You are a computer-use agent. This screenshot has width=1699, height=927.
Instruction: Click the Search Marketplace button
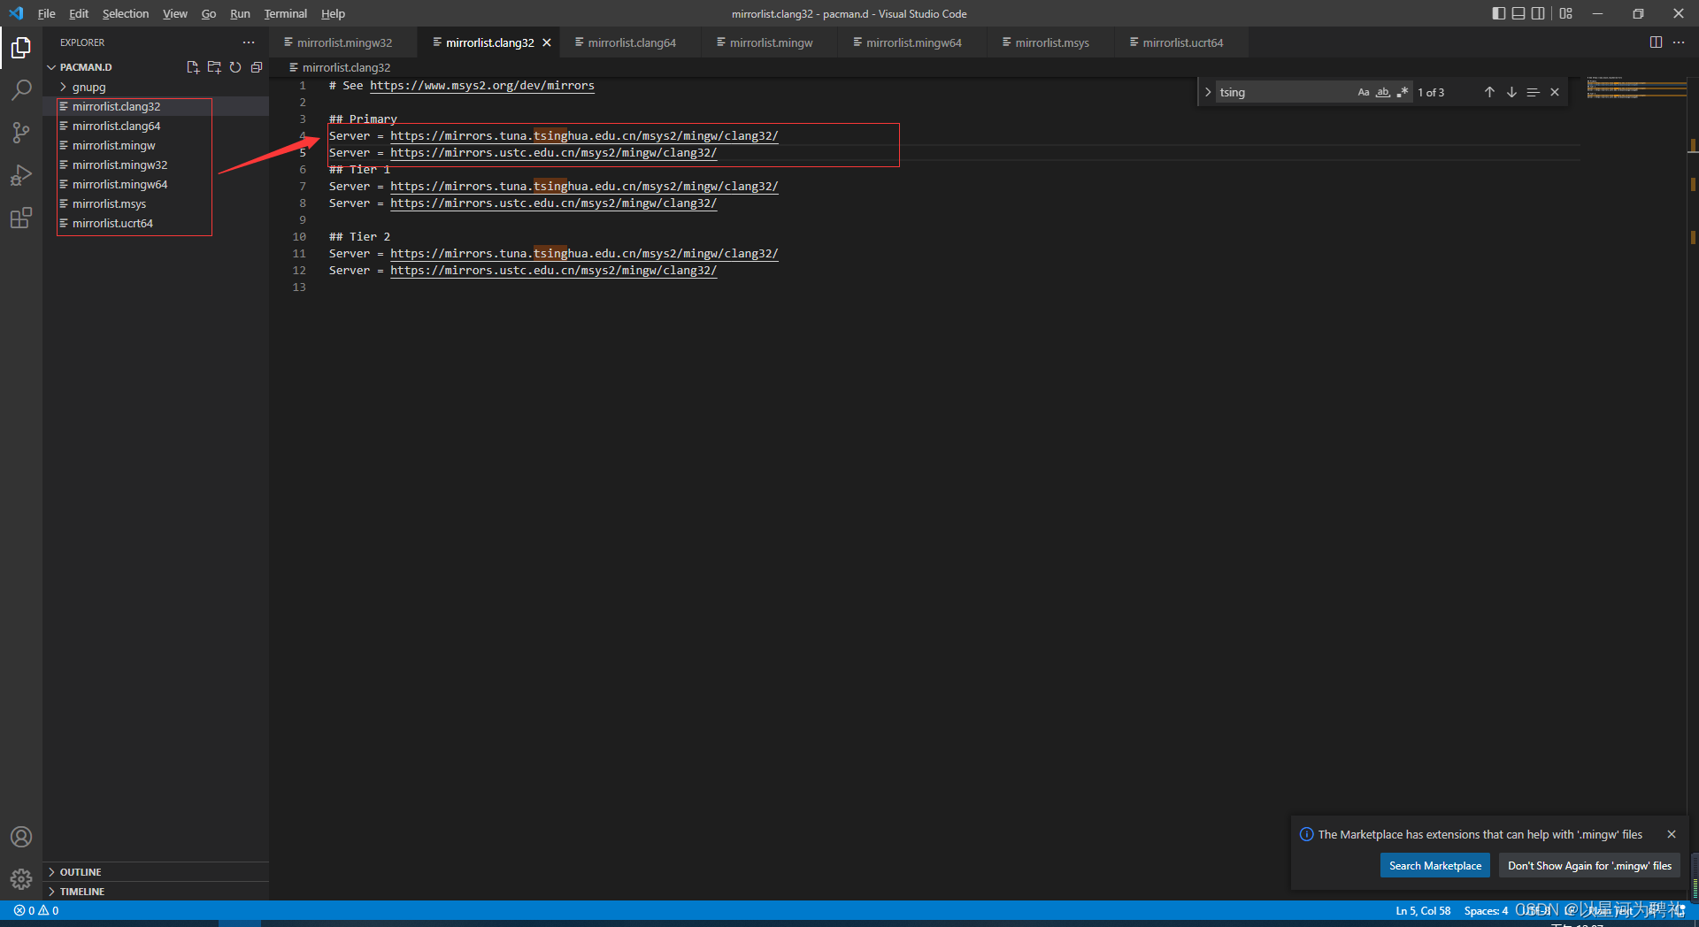click(x=1434, y=866)
